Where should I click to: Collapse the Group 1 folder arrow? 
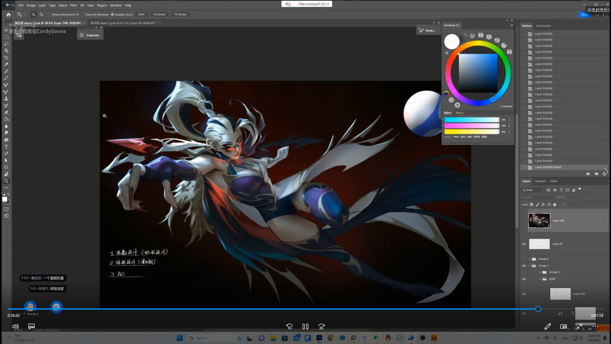[x=530, y=266]
